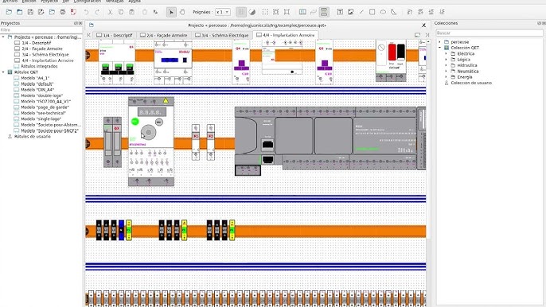Viewport: 546px width, 307px height.
Task: Select the arrow selection tool
Action: coord(171,12)
